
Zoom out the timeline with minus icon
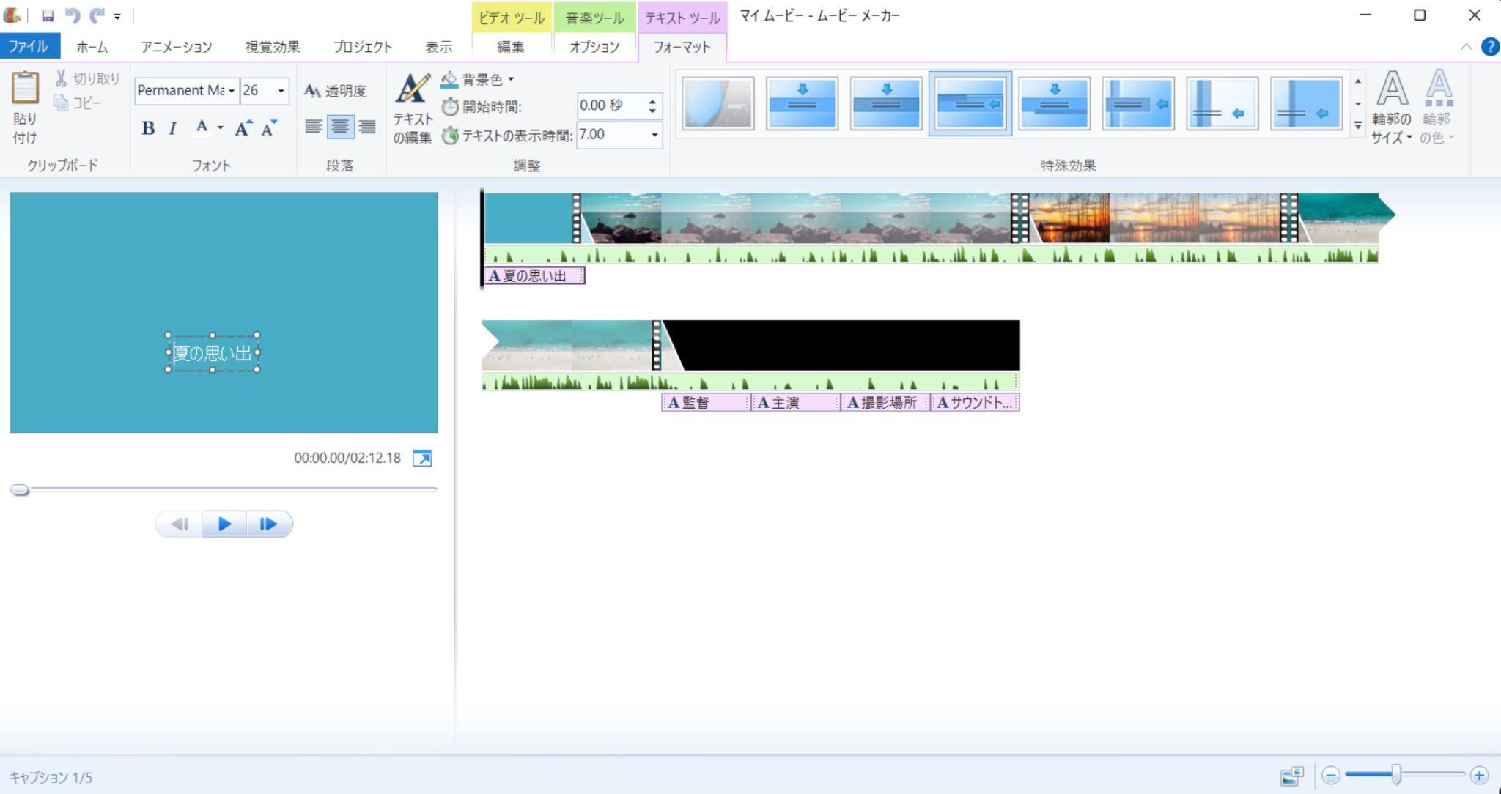coord(1332,776)
